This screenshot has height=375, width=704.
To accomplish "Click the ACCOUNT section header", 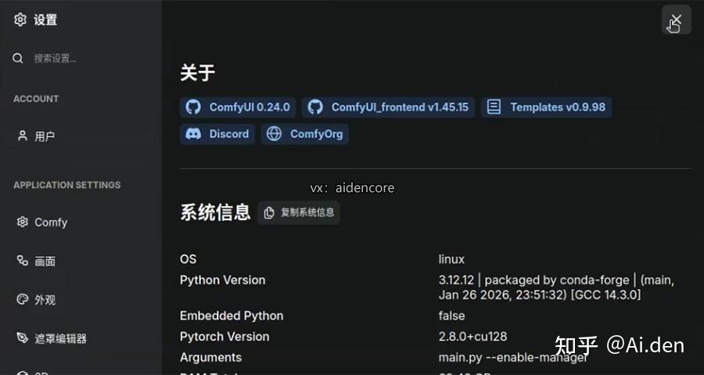I will click(36, 98).
